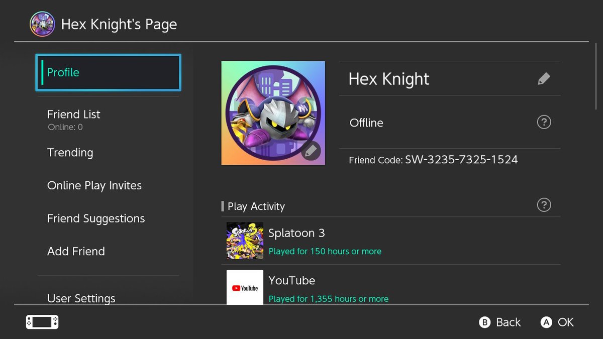Click "Played for 150 hours or more"

pyautogui.click(x=325, y=251)
